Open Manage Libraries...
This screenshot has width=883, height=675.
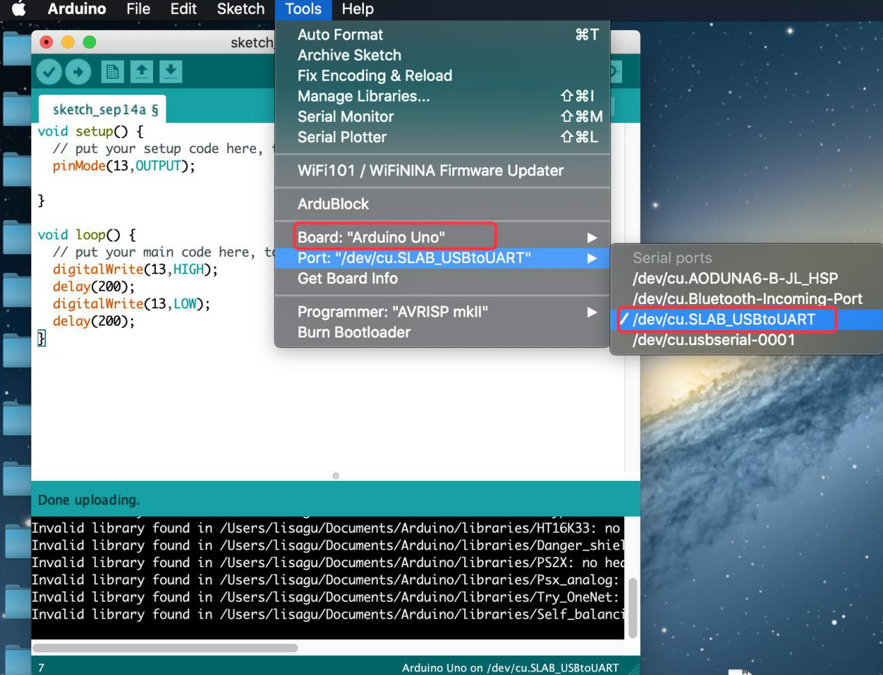(x=443, y=96)
